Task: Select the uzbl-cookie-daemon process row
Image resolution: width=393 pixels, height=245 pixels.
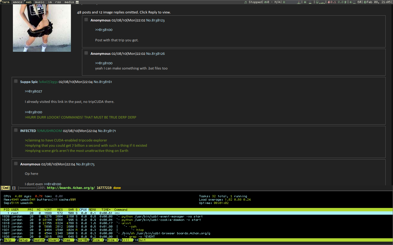Action: pyautogui.click(x=196, y=220)
